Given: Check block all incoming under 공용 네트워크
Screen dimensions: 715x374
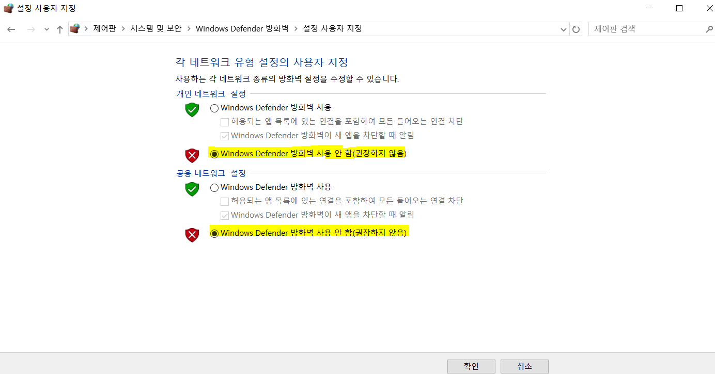Looking at the screenshot, I should pos(225,202).
